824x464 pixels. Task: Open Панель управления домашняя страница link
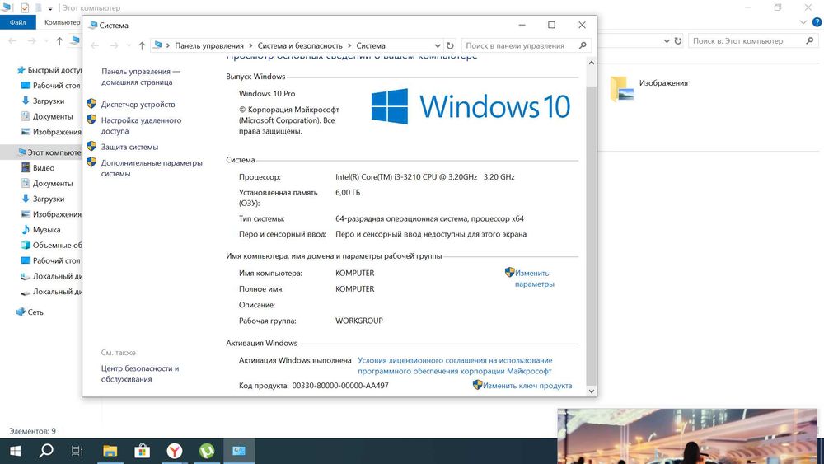coord(140,77)
